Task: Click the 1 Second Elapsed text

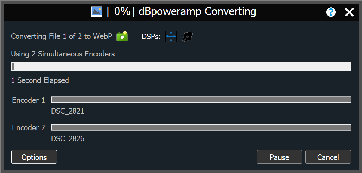Action: click(x=40, y=80)
